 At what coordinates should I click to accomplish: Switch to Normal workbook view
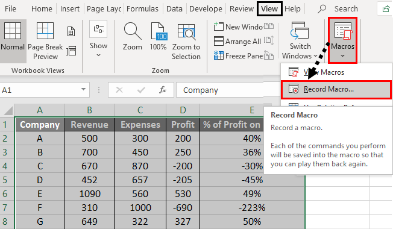(13, 42)
